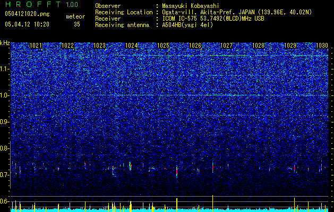The height and width of the screenshot is (212, 334).
Task: Click the Receiving Location label
Action: [x=124, y=12]
